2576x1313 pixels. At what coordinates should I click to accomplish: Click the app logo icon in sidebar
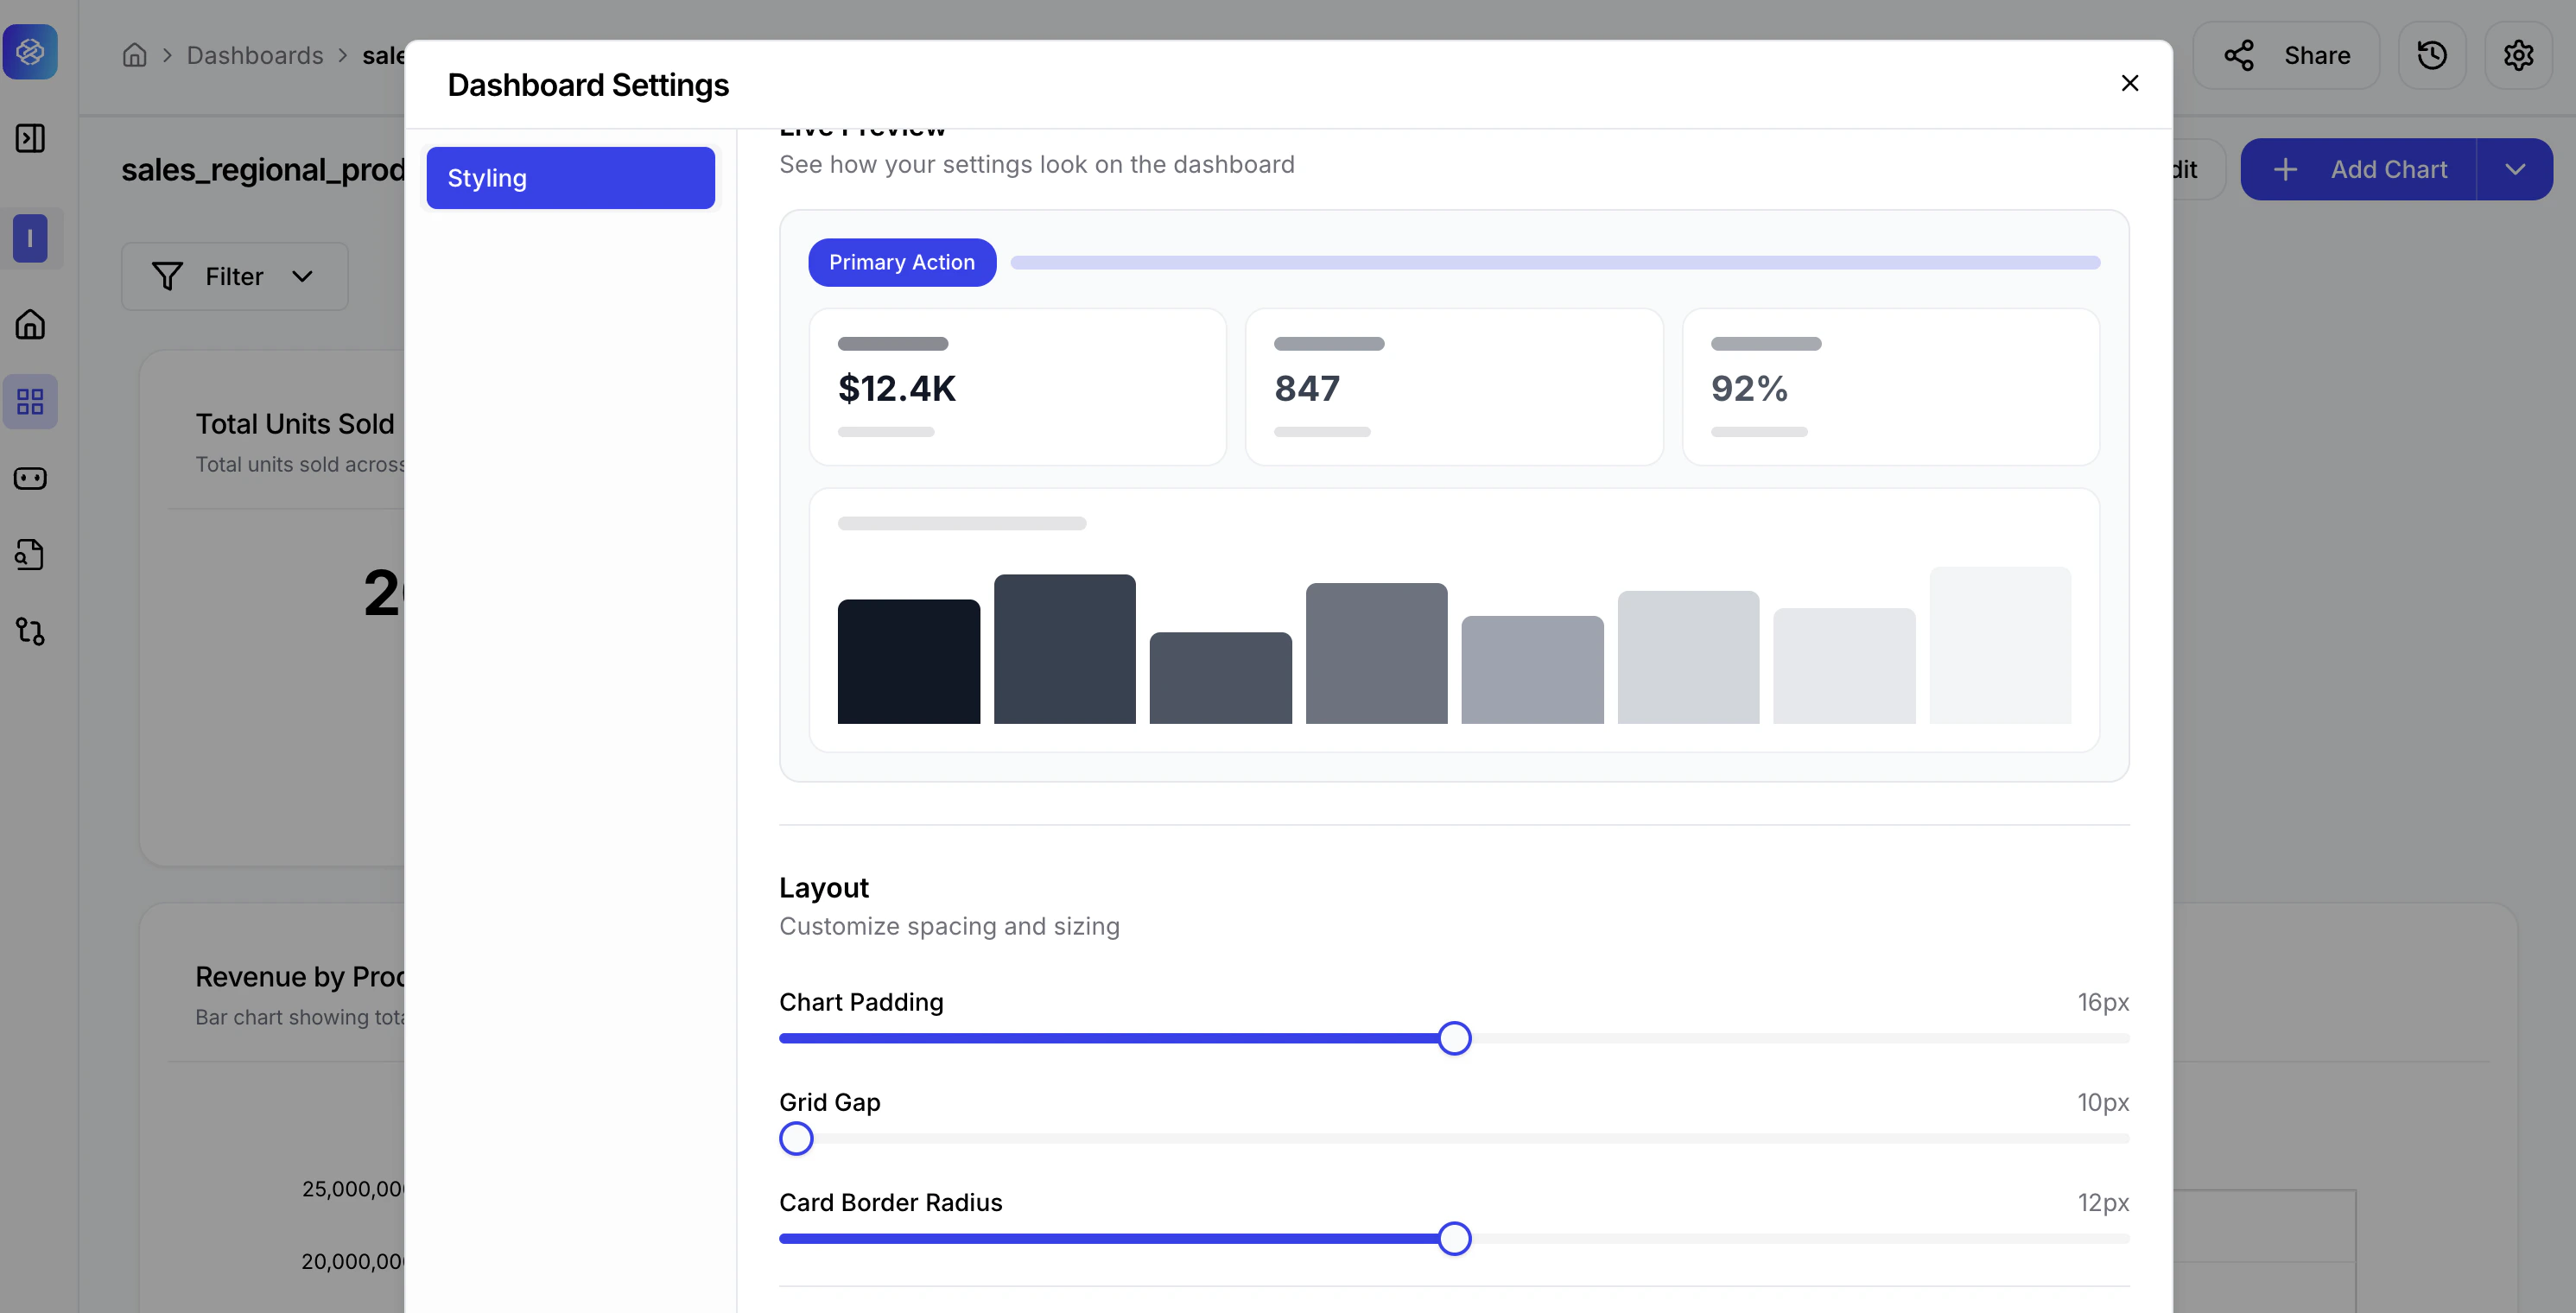tap(30, 52)
